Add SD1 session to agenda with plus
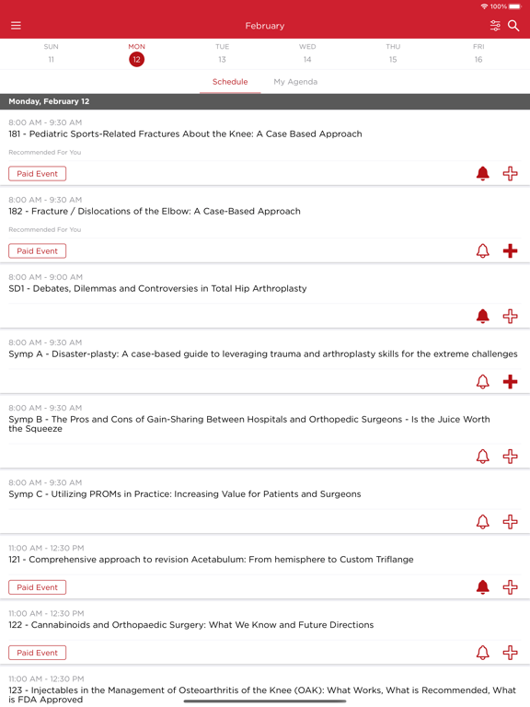 pyautogui.click(x=510, y=316)
